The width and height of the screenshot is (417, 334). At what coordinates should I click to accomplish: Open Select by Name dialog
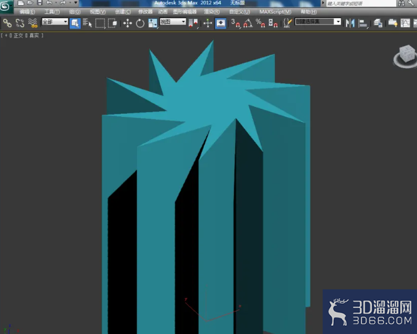(x=87, y=23)
